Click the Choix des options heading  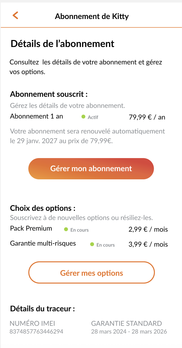(x=43, y=208)
